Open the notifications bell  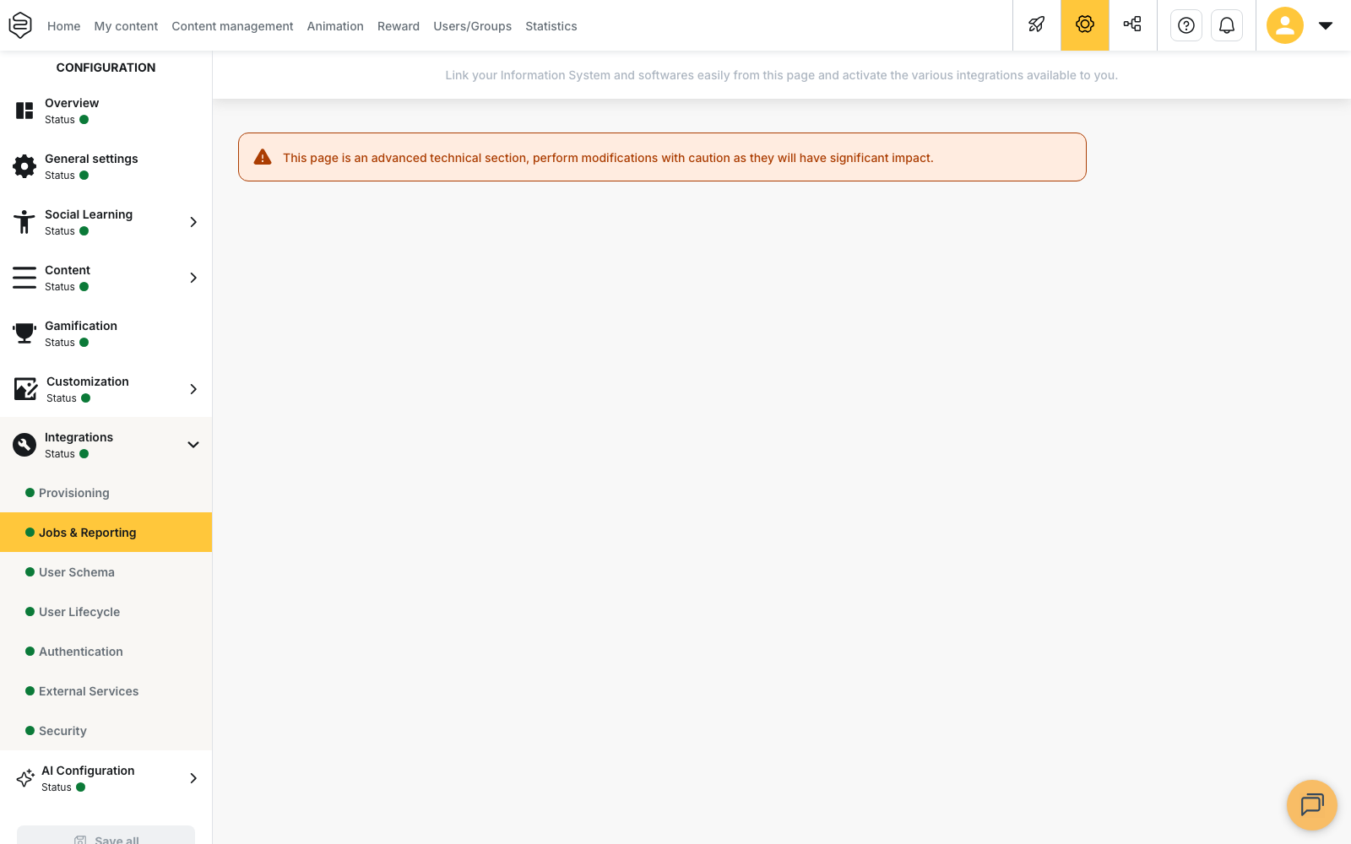1227,25
